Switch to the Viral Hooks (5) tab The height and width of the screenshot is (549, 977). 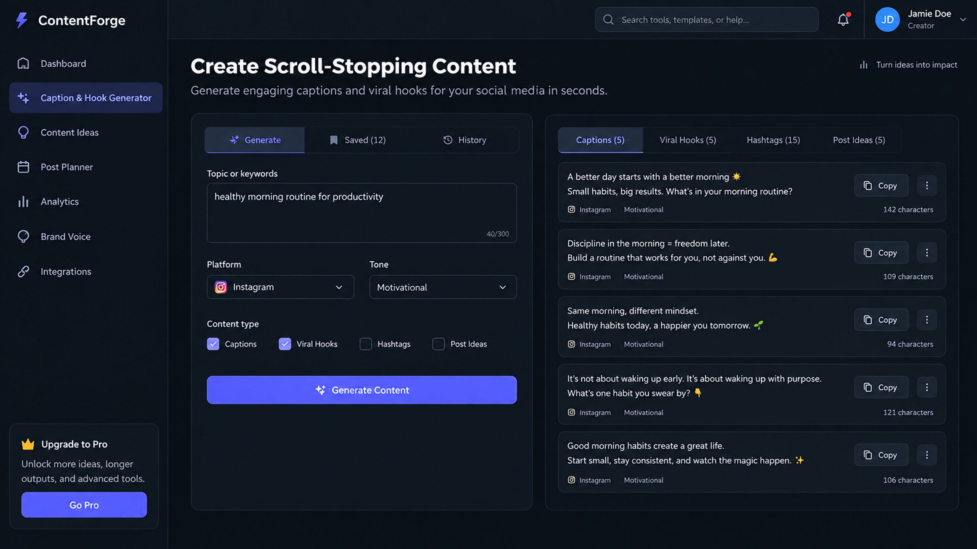688,140
